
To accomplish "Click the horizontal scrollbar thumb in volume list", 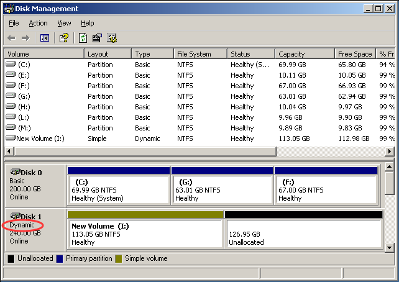I will point(145,152).
